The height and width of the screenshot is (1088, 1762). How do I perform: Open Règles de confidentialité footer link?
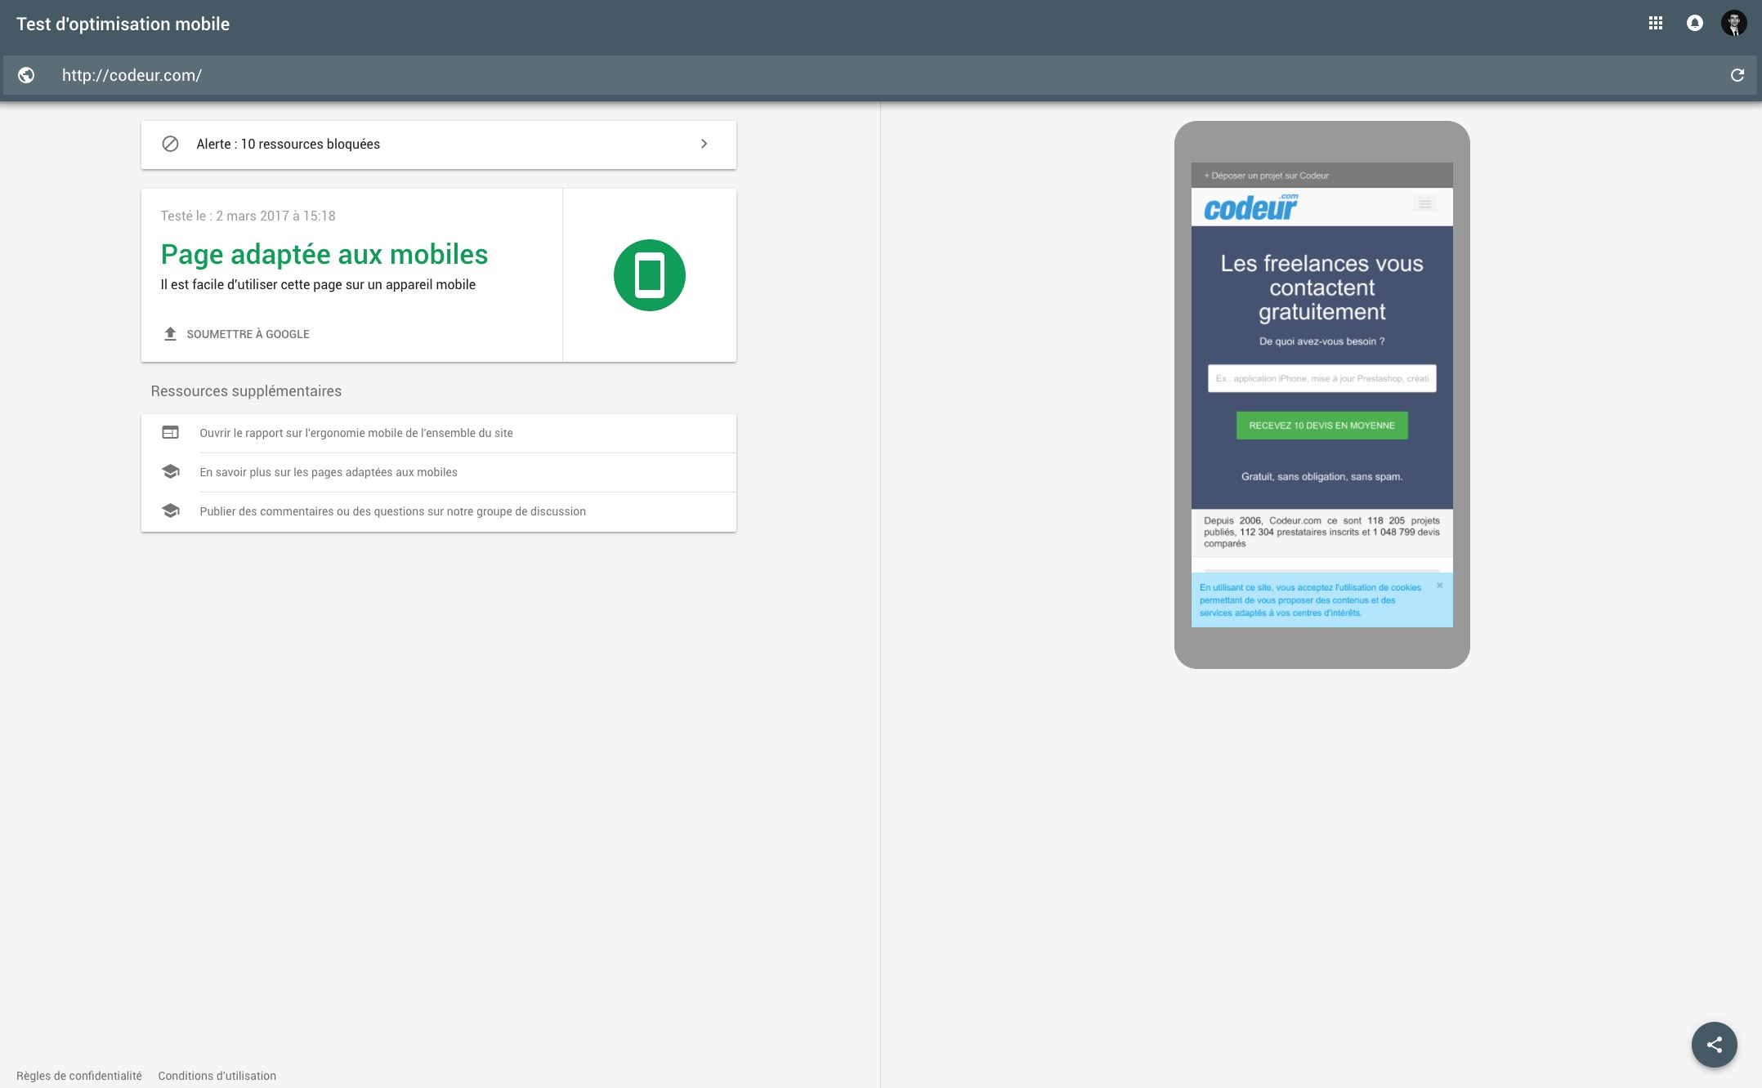click(78, 1076)
